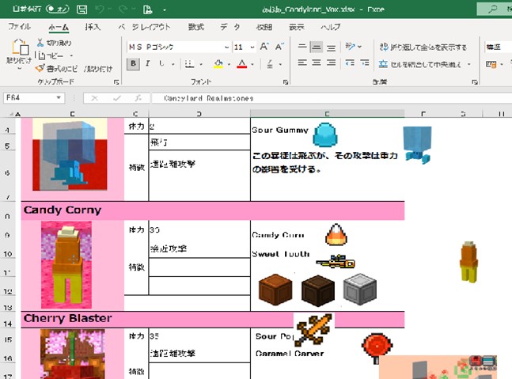Click wrap text 折り返して全体を表示する
This screenshot has width=512, height=379.
click(423, 47)
